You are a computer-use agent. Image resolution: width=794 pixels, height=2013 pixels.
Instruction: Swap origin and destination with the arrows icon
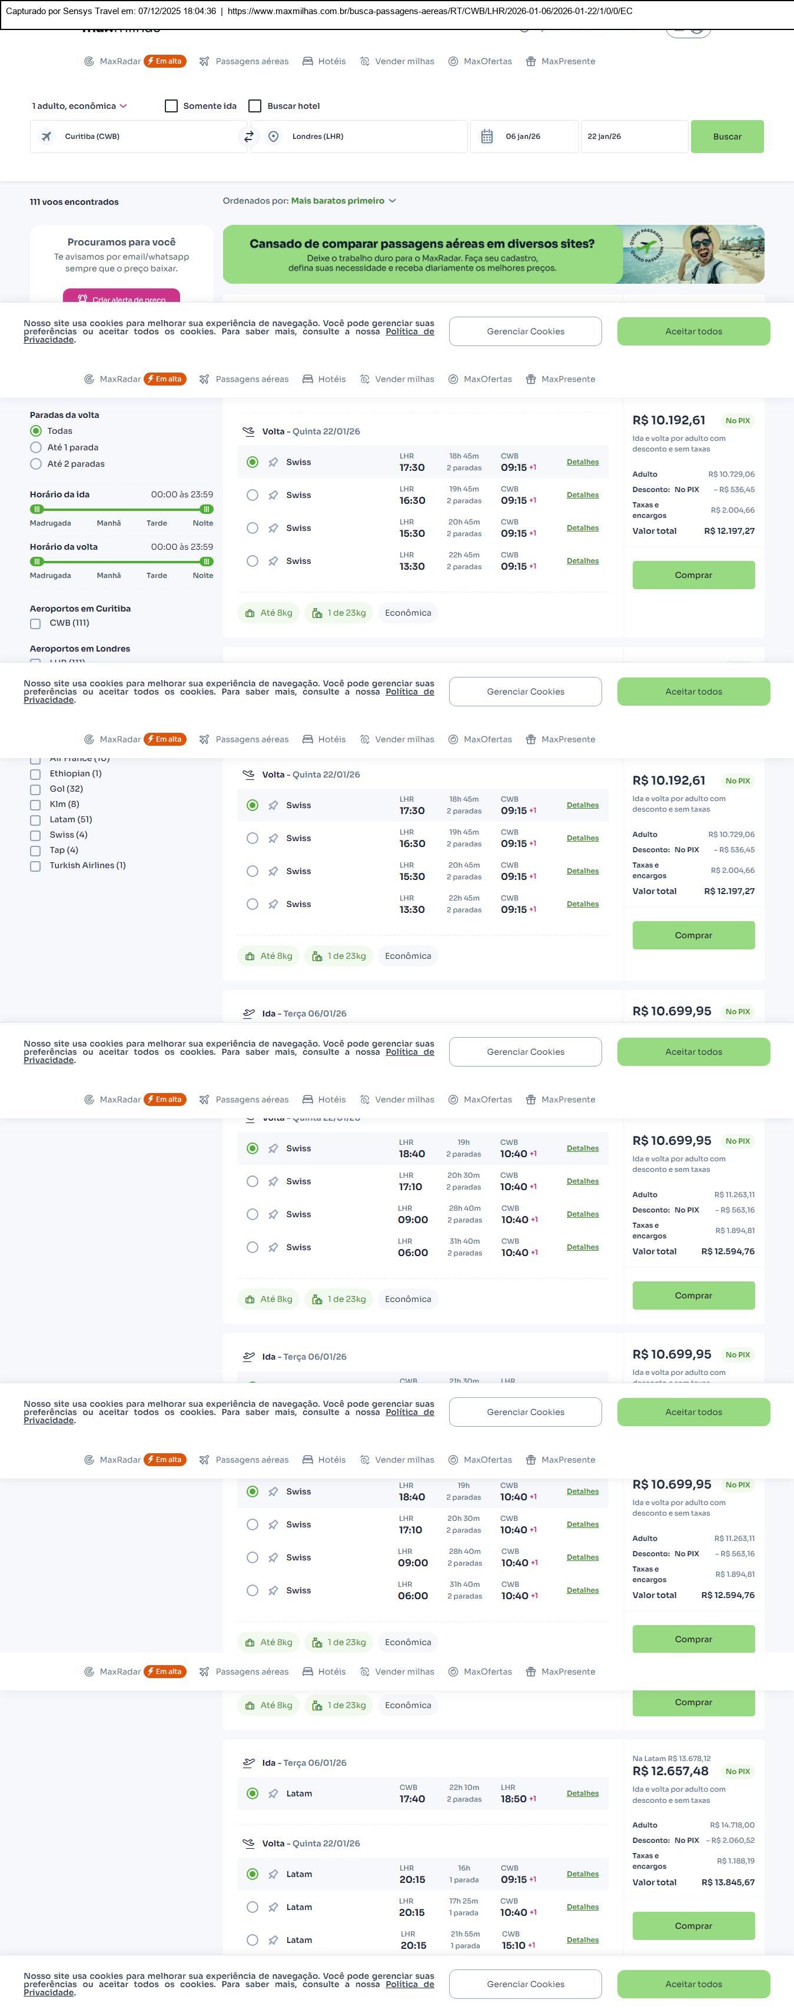point(248,137)
